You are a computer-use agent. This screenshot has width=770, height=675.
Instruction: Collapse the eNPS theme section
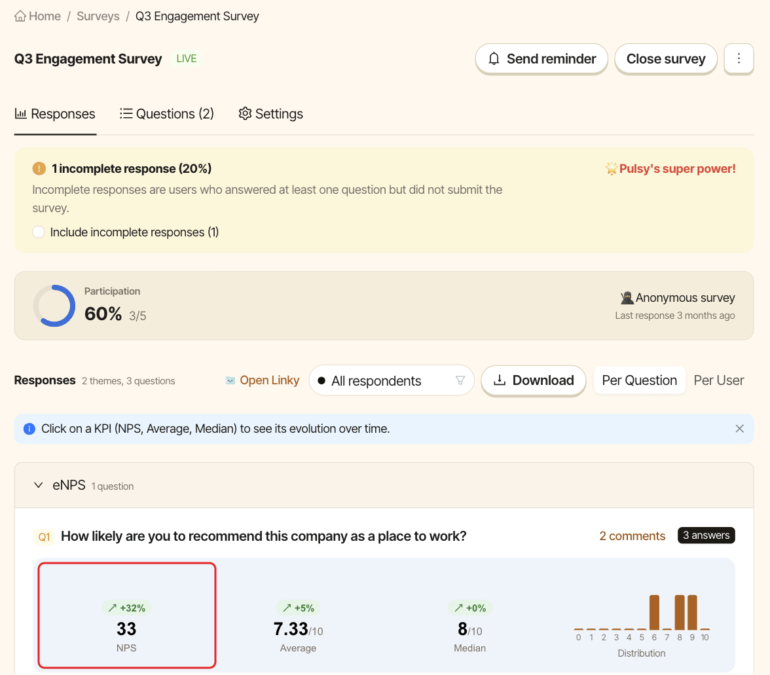(x=38, y=485)
